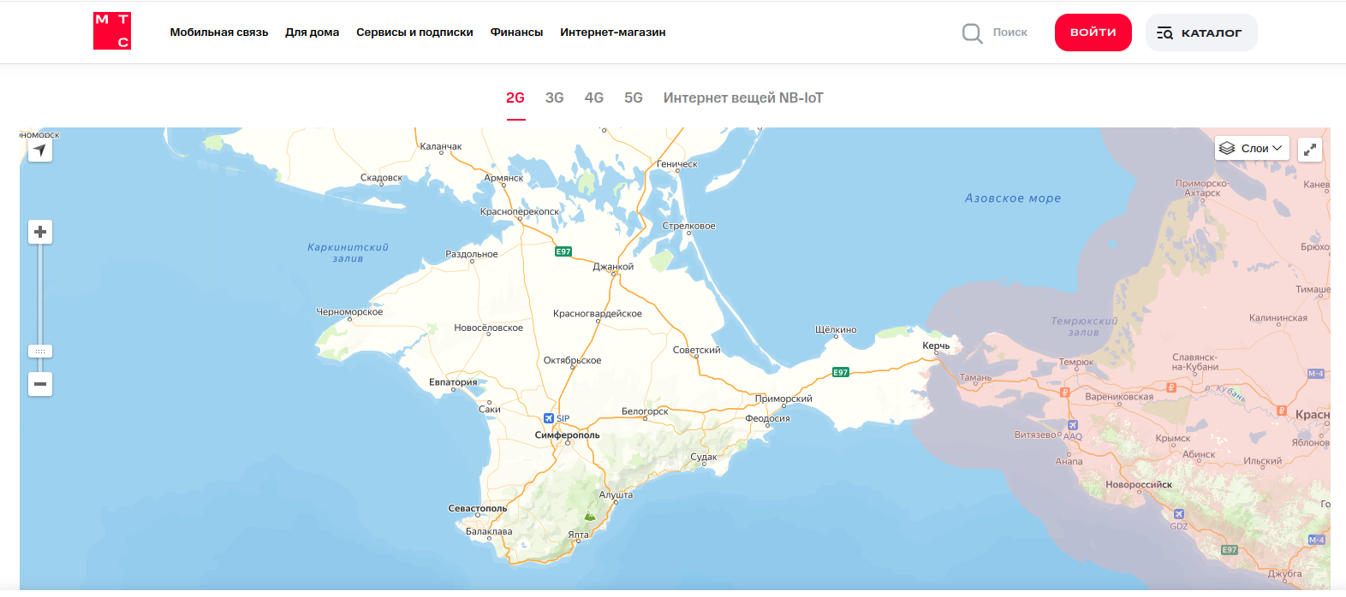
Task: Click the Тамань town label
Action: (975, 377)
